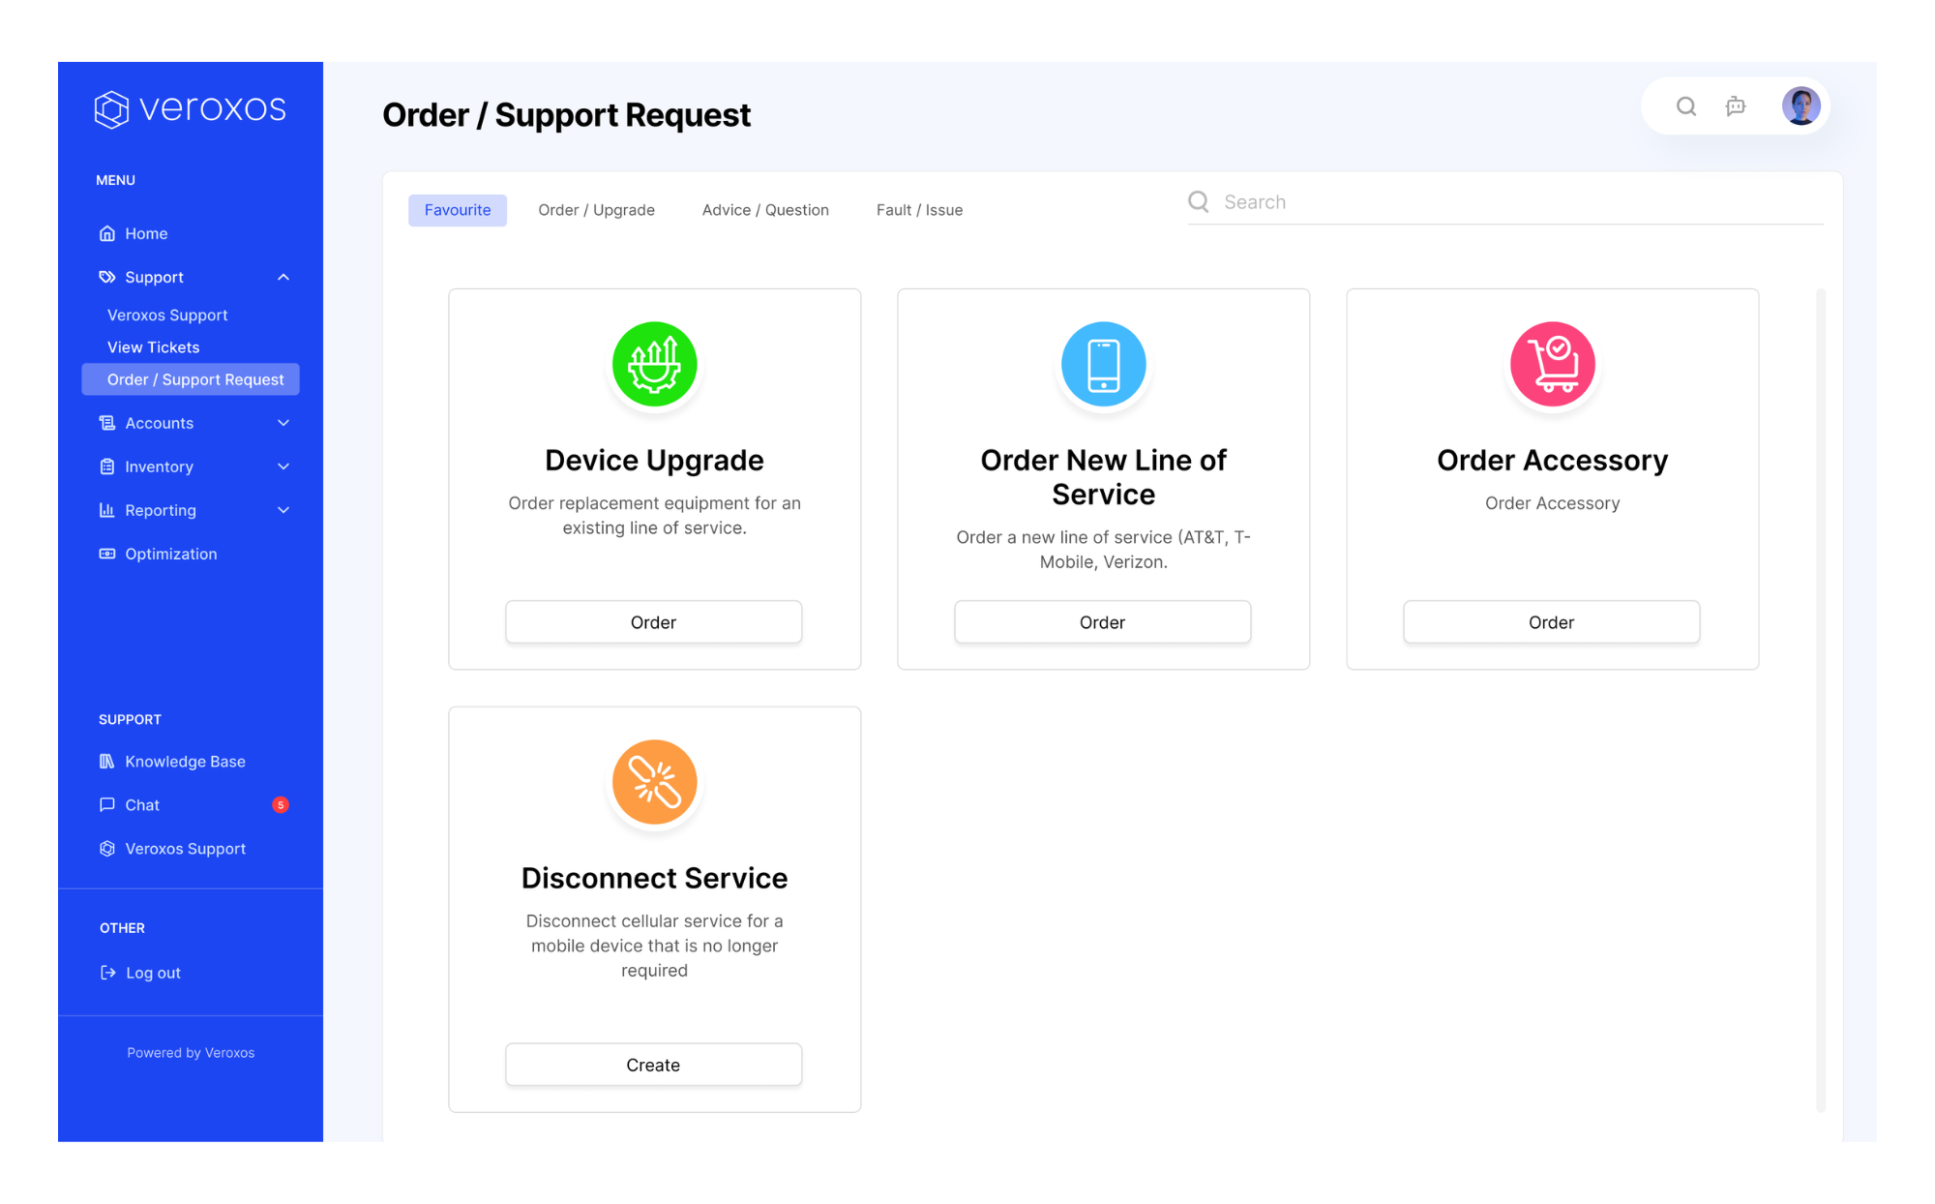The width and height of the screenshot is (1935, 1204).
Task: Expand the Accounts menu chevron
Action: tap(283, 423)
